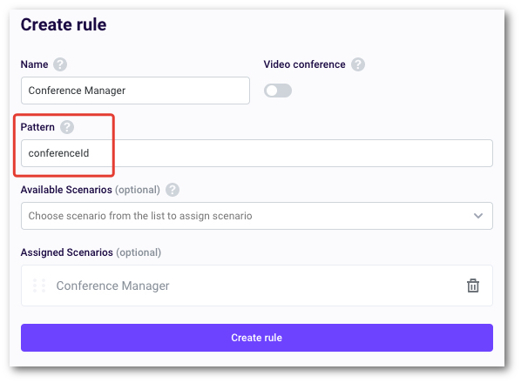Click the Pattern label text

[37, 127]
